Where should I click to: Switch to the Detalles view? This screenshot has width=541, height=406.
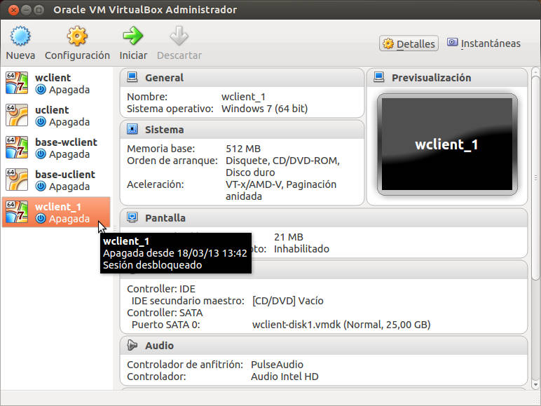point(409,43)
